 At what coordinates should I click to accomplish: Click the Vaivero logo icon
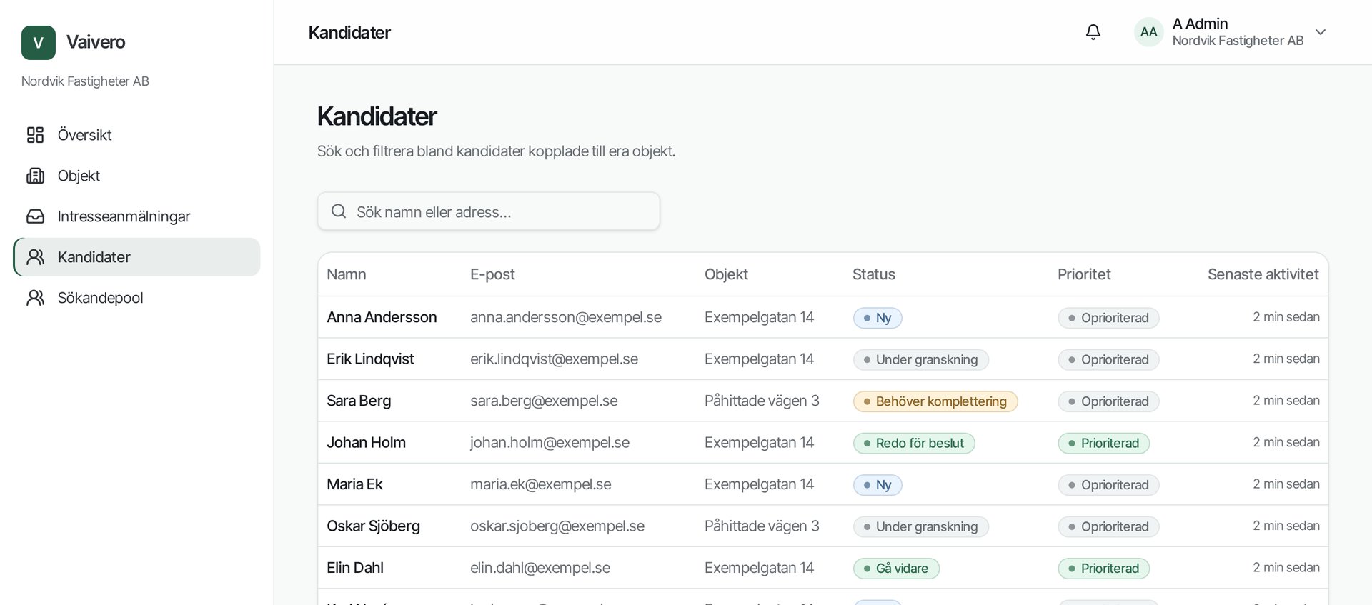(x=39, y=43)
